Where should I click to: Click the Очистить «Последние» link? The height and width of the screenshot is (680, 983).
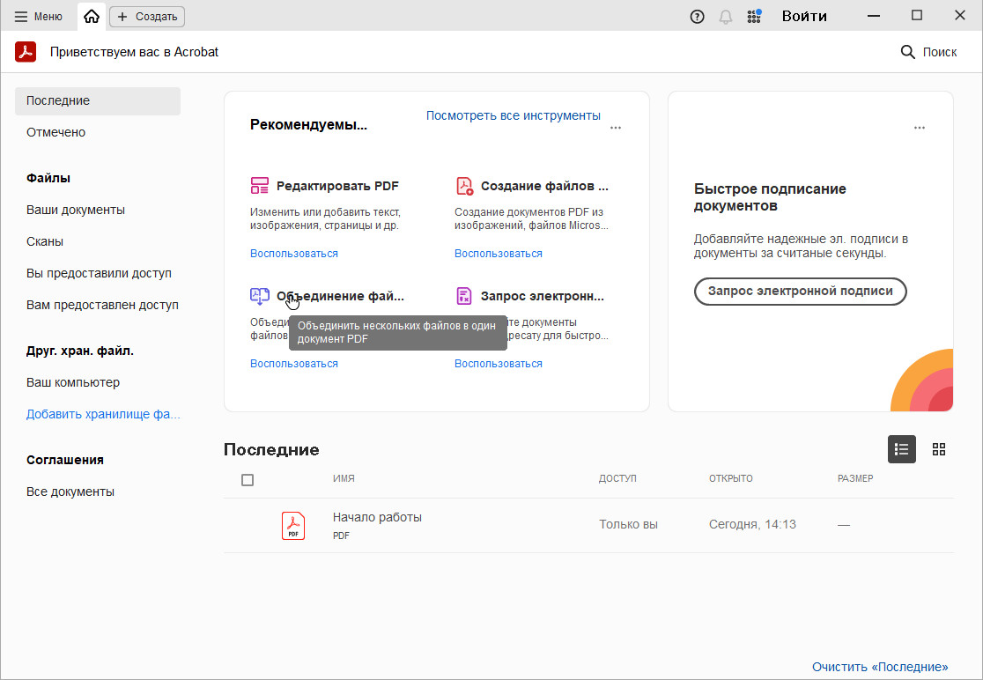coord(880,667)
